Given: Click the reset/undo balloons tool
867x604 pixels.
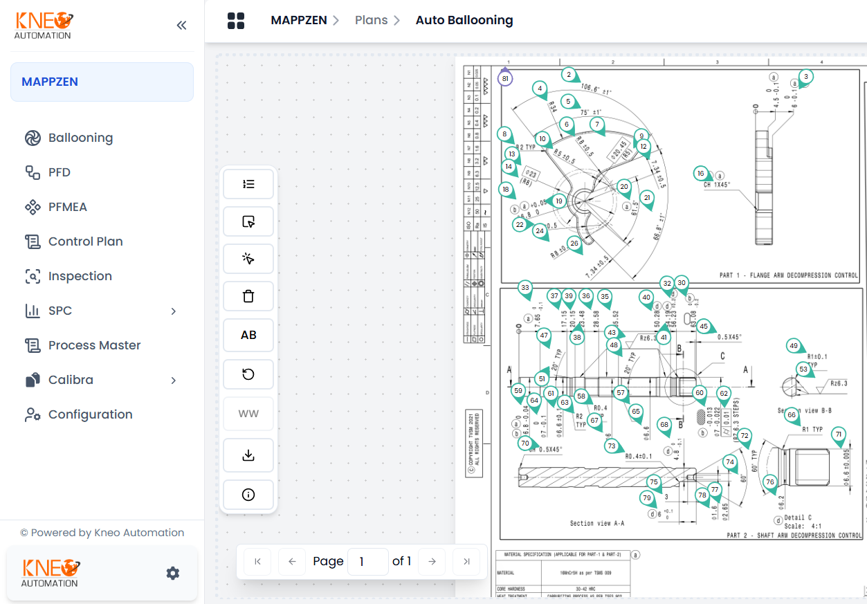Looking at the screenshot, I should pyautogui.click(x=248, y=374).
